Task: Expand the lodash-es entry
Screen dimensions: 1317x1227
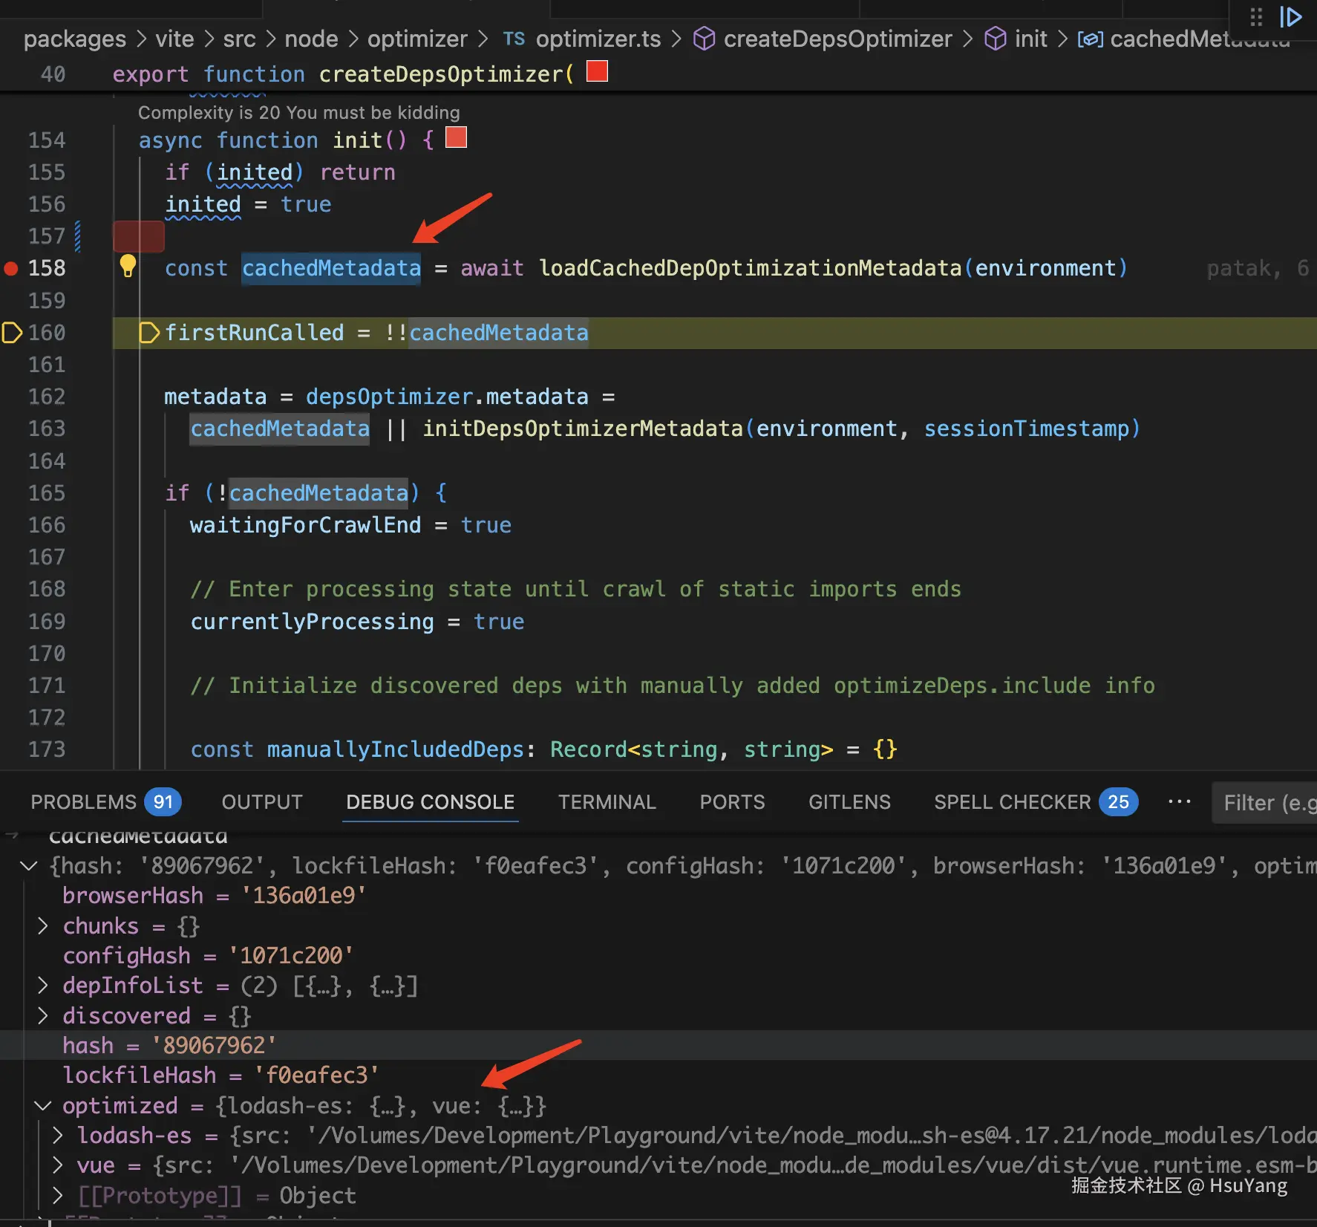Action: coord(58,1136)
